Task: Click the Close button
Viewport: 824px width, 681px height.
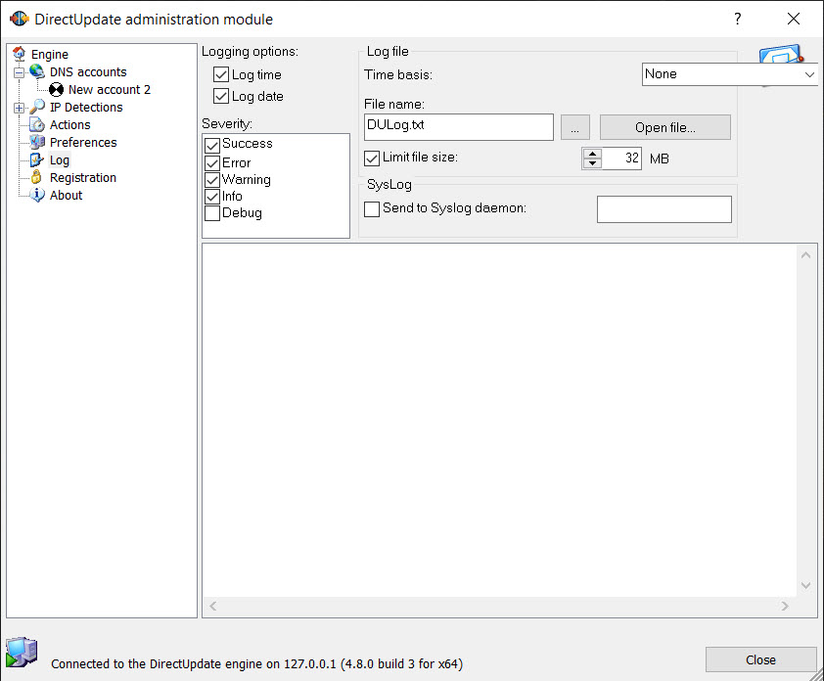Action: (760, 659)
